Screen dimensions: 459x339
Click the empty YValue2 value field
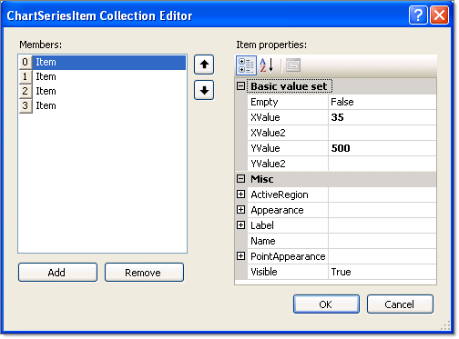382,164
